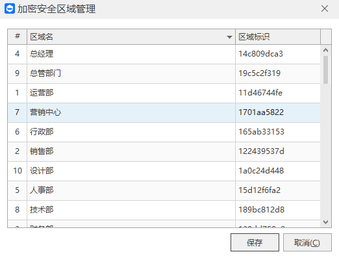Click row number 7 cell
Screen dimensions: 339x256
(x=18, y=112)
